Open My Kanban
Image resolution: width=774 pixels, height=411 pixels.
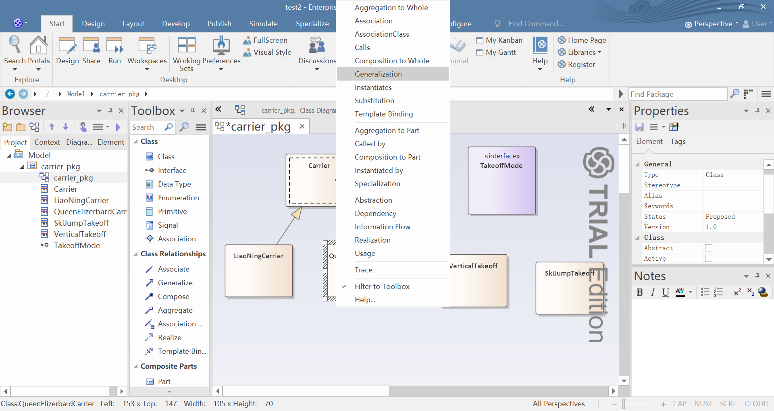[499, 40]
